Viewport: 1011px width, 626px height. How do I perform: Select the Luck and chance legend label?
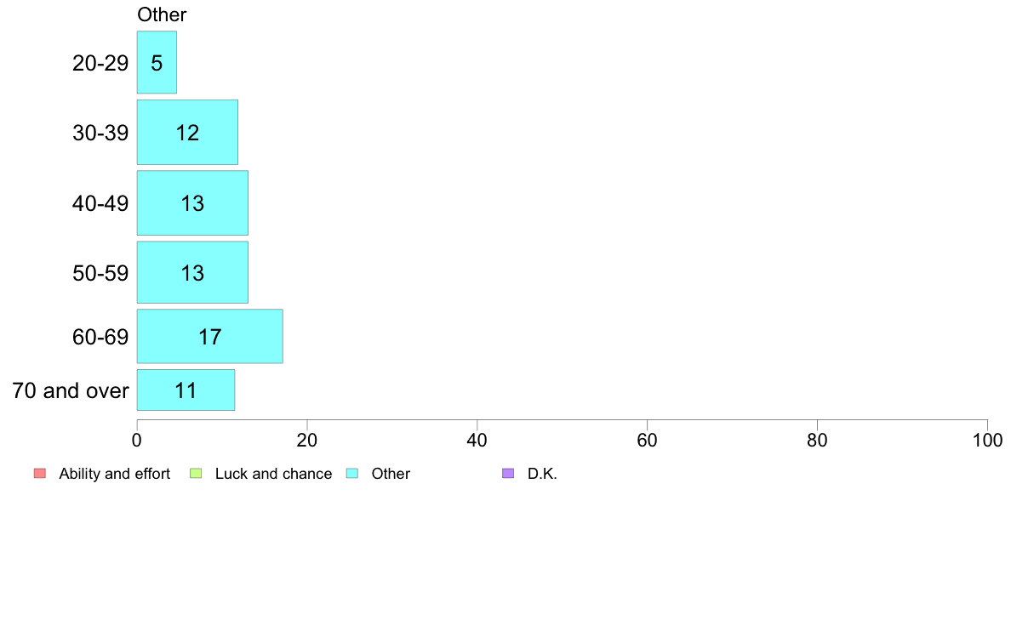273,474
